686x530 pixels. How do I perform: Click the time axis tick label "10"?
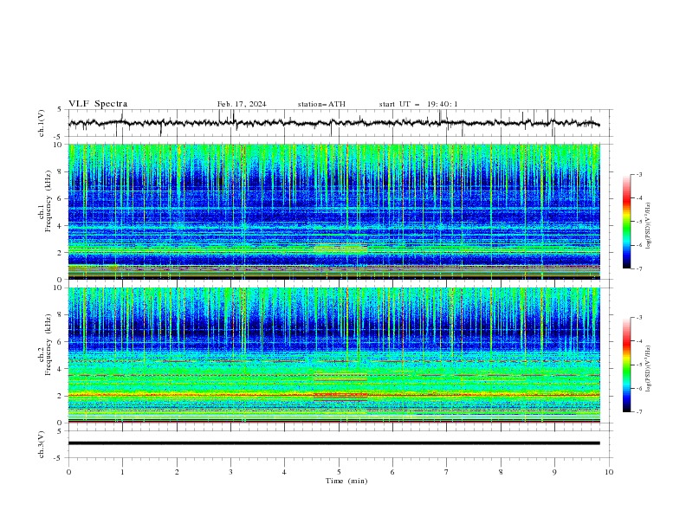(609, 472)
